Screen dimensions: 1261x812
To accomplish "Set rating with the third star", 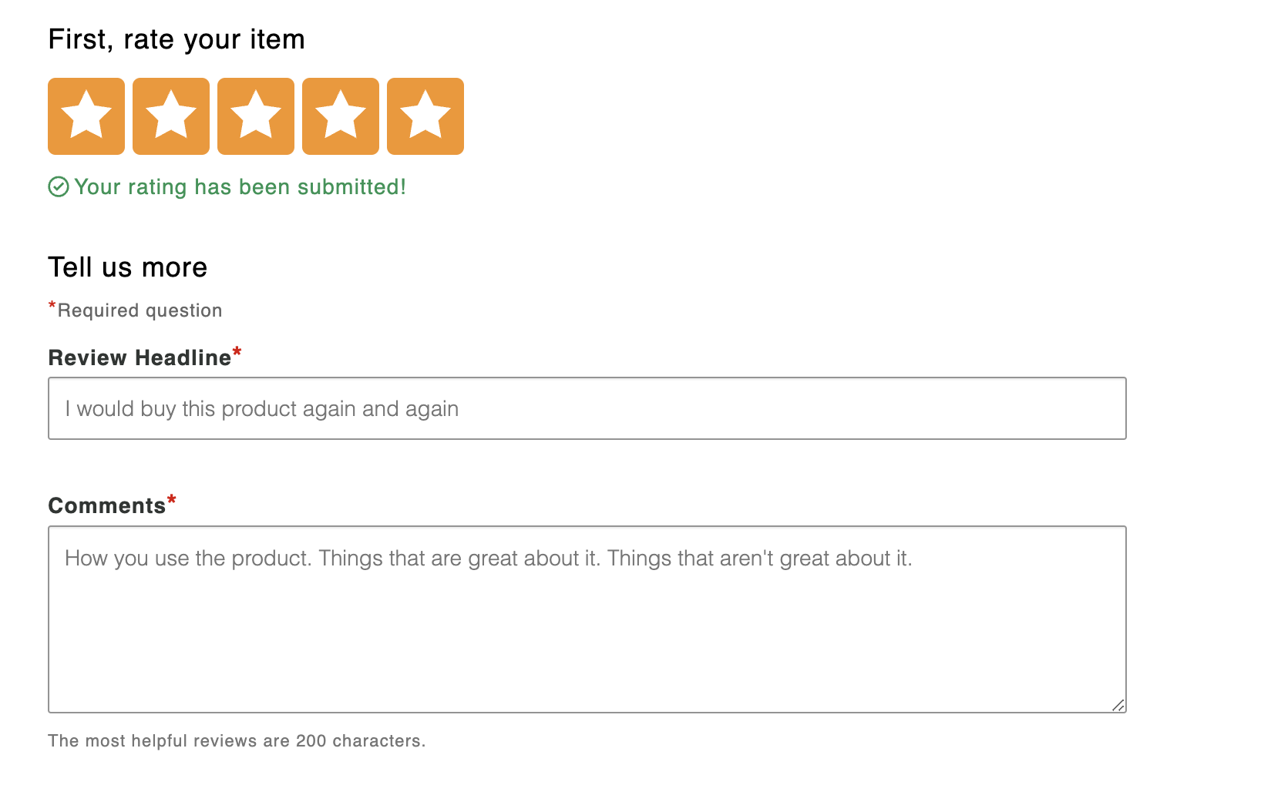I will pos(256,116).
